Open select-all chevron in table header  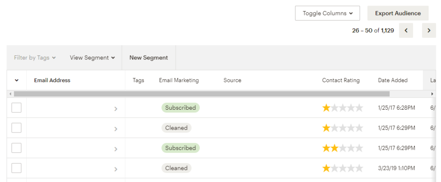[x=17, y=80]
